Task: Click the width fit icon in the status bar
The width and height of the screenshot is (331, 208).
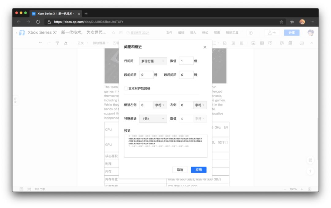Action: pos(29,189)
